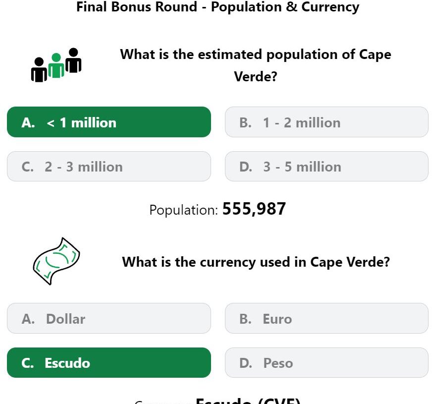The image size is (432, 404).
Task: Click the three-person population icon
Action: (56, 65)
